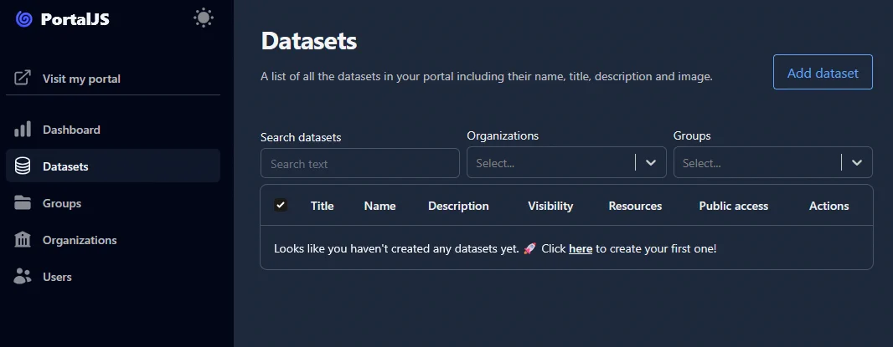Click the Public access column header
This screenshot has height=347, width=893.
coord(734,206)
